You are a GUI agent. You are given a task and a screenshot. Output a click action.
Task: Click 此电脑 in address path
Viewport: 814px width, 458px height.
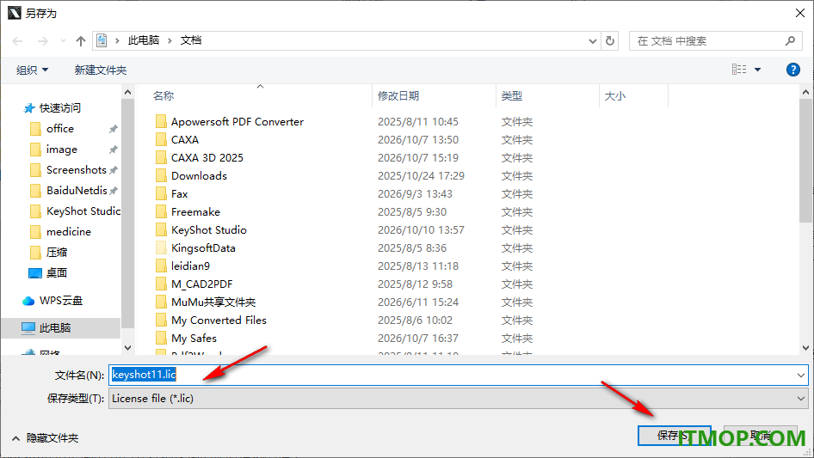point(144,40)
